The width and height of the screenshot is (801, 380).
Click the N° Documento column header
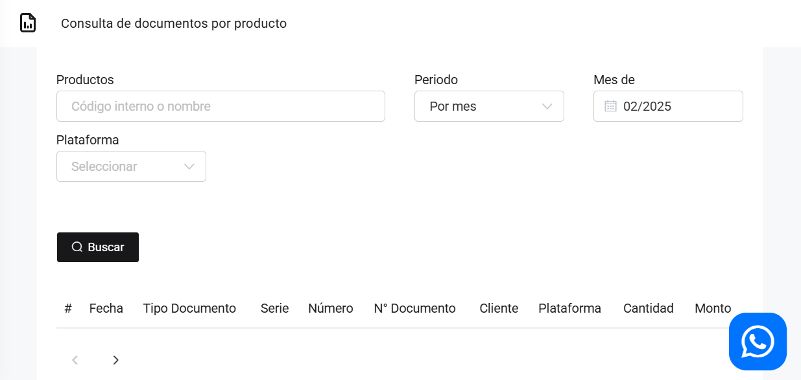pyautogui.click(x=415, y=308)
